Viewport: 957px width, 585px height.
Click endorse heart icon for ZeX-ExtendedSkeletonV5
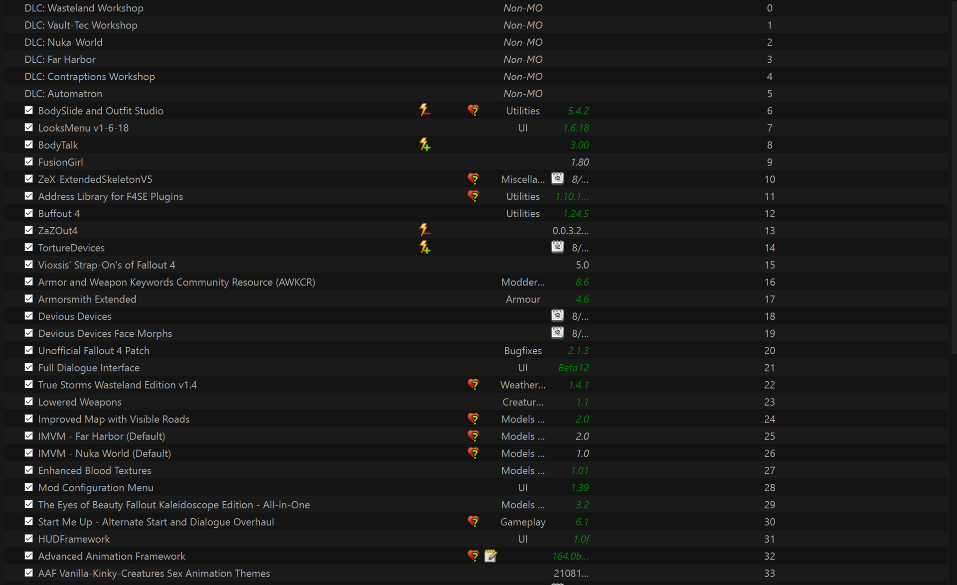[474, 179]
